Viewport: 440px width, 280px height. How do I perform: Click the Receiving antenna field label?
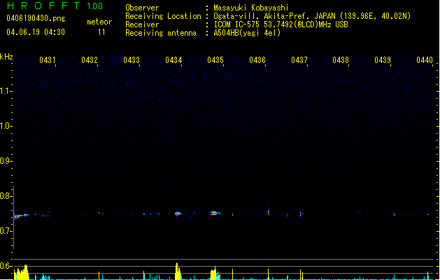pyautogui.click(x=161, y=33)
